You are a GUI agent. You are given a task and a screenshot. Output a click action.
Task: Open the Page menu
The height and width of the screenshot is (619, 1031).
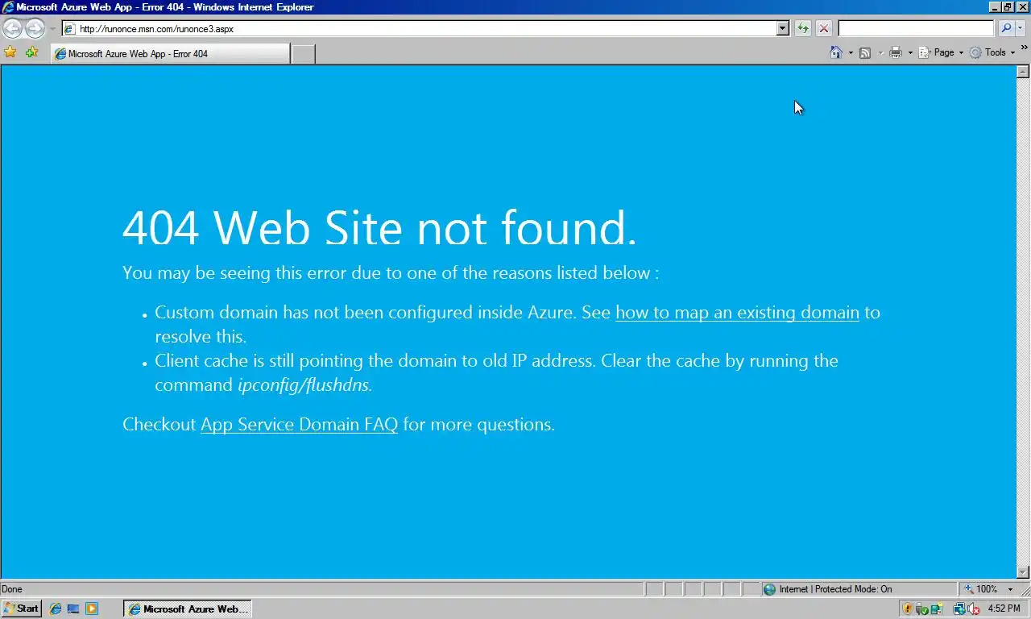click(941, 52)
